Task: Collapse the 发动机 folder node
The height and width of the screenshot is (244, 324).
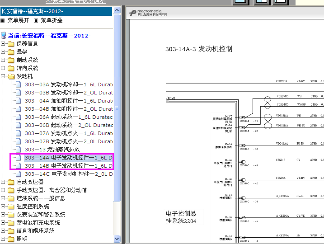Action: click(3, 76)
